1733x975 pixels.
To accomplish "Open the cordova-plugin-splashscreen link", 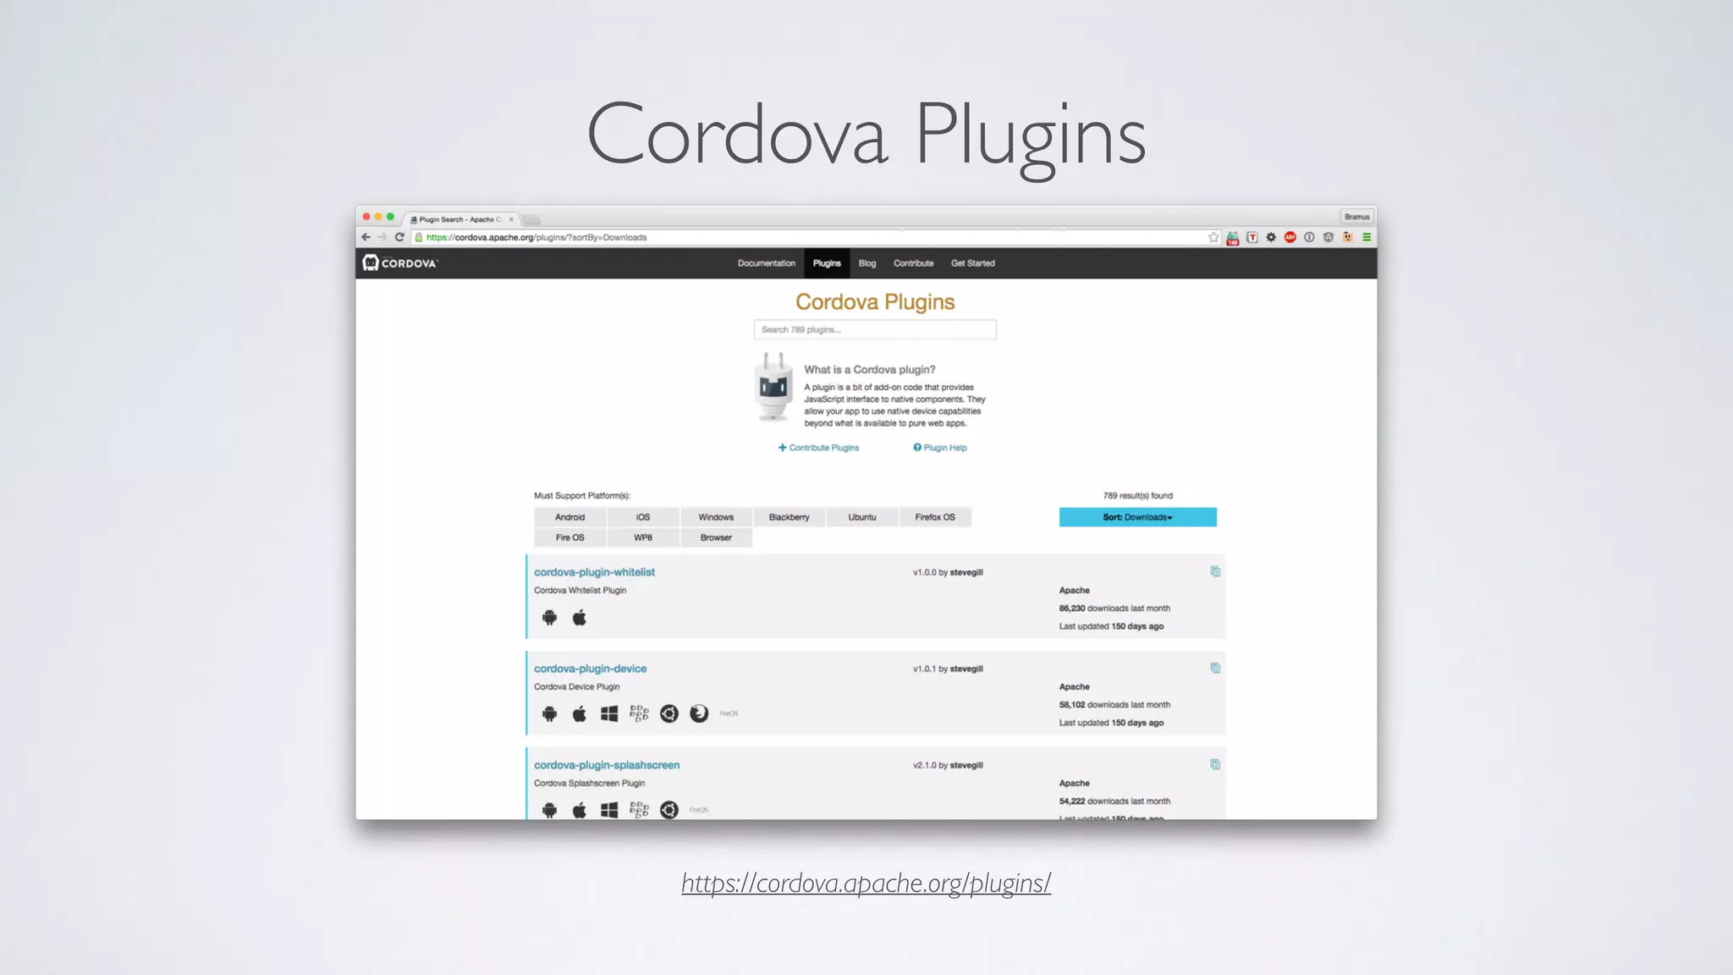I will pos(607,765).
